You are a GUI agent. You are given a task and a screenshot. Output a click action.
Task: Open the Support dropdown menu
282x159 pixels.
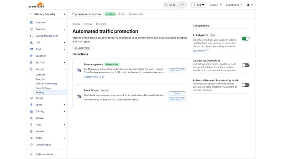(216, 5)
